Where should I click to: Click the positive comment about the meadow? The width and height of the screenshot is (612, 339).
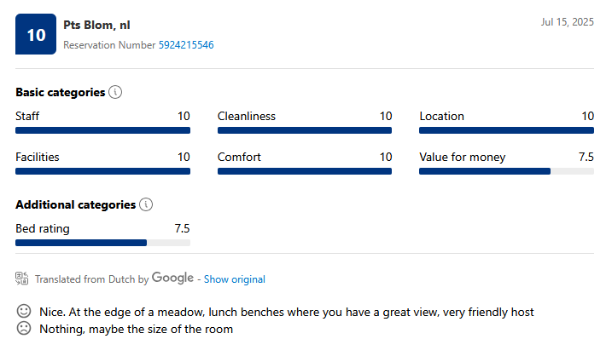(x=287, y=312)
